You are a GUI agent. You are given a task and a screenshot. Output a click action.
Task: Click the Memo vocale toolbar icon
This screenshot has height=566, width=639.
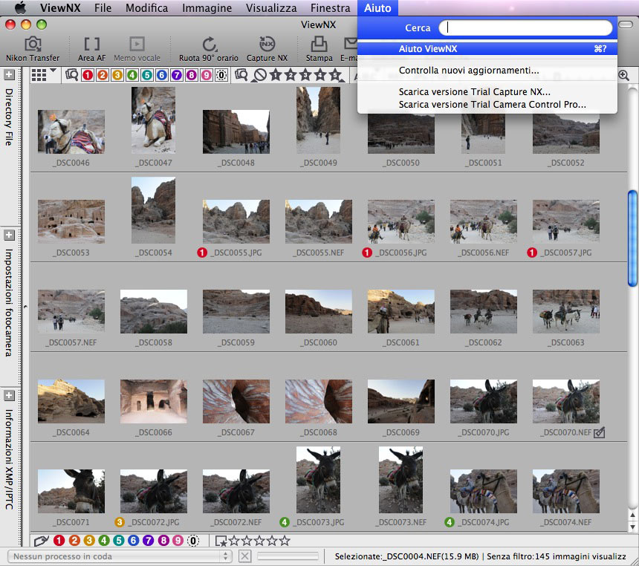click(x=137, y=49)
